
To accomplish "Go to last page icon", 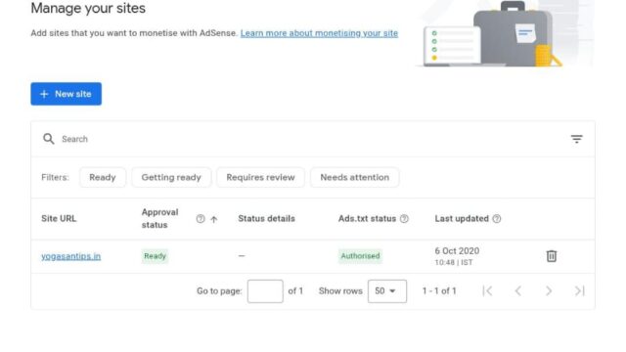I will (x=580, y=291).
